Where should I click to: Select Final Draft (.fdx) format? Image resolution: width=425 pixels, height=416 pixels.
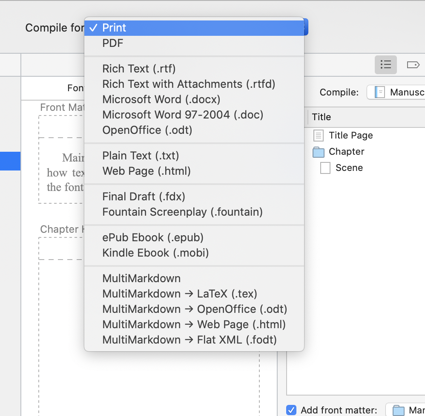point(144,196)
